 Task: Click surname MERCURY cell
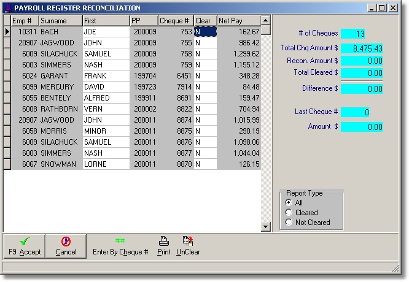coord(61,86)
